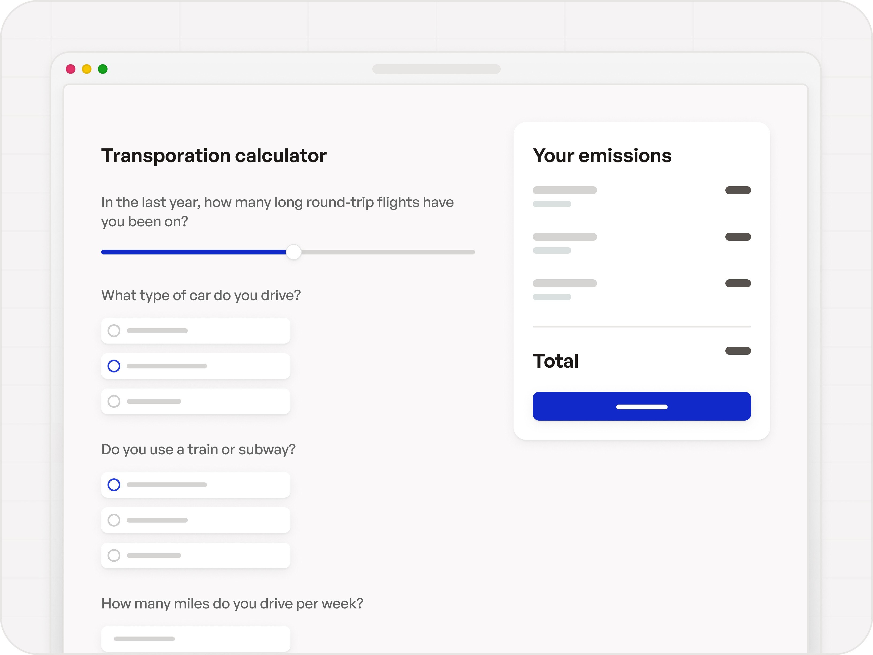The width and height of the screenshot is (873, 655).
Task: Click the browser address bar placeholder
Action: [436, 69]
